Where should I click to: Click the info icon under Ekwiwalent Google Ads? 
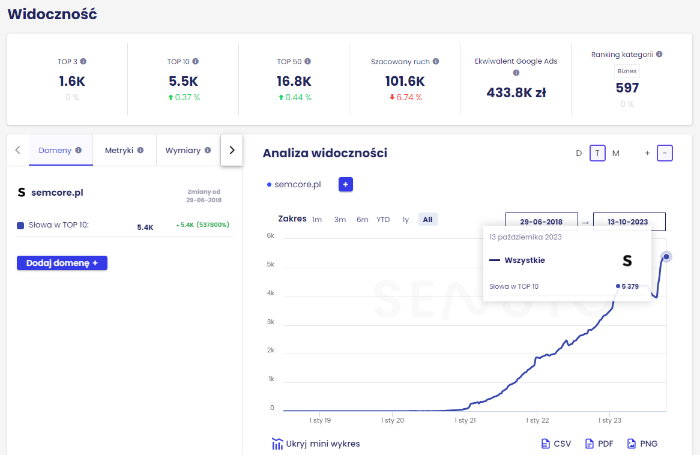[516, 73]
